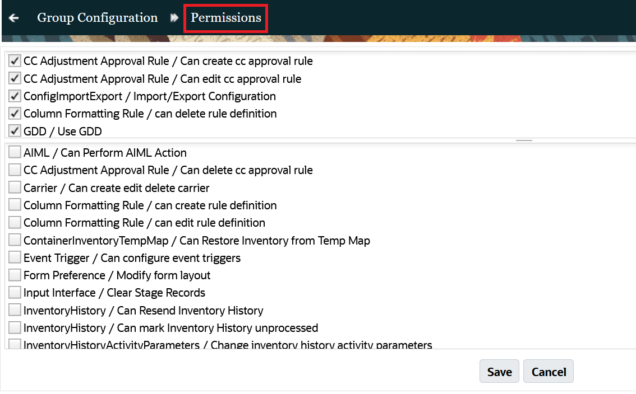
Task: Enable mark Inventory History unprocessed permission
Action: [15, 327]
